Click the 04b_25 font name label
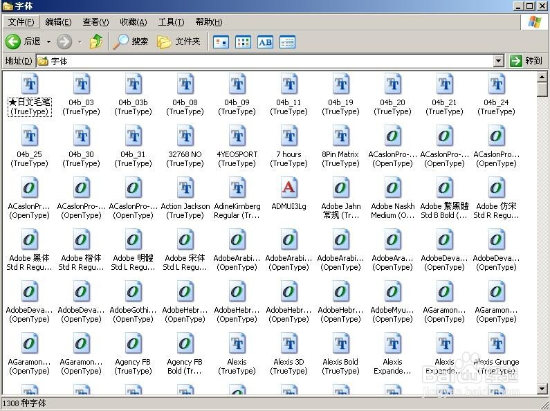Image resolution: width=550 pixels, height=411 pixels. 30,159
